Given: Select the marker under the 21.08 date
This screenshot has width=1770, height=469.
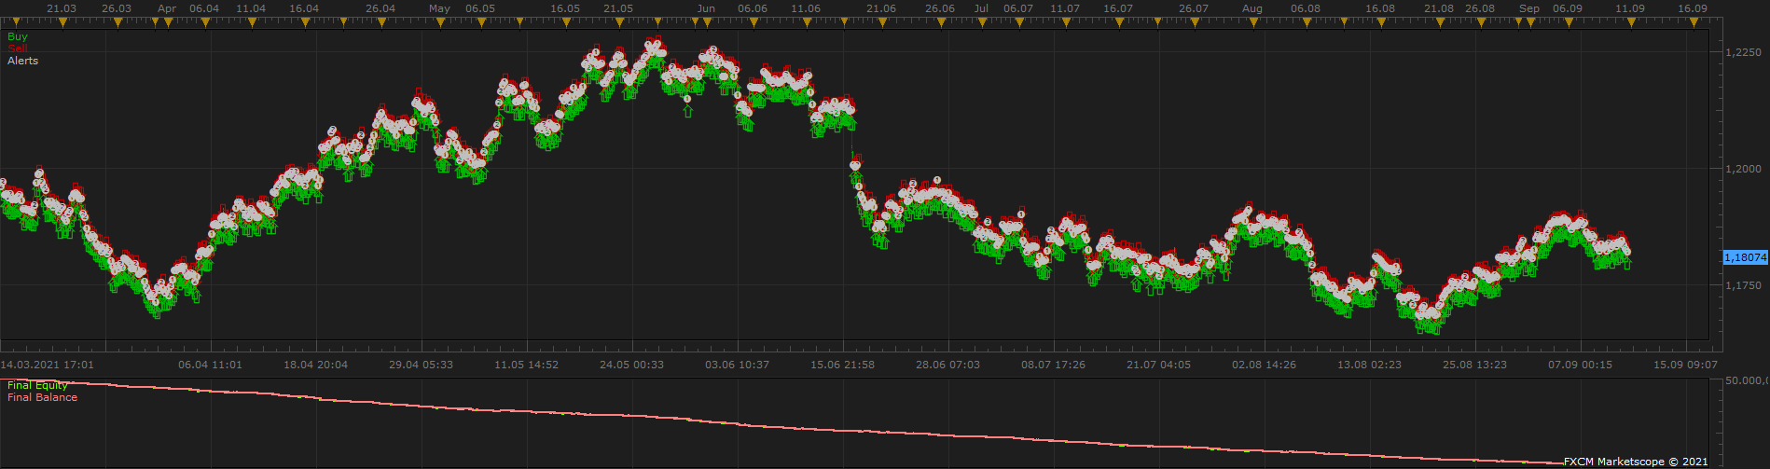Looking at the screenshot, I should (1439, 22).
